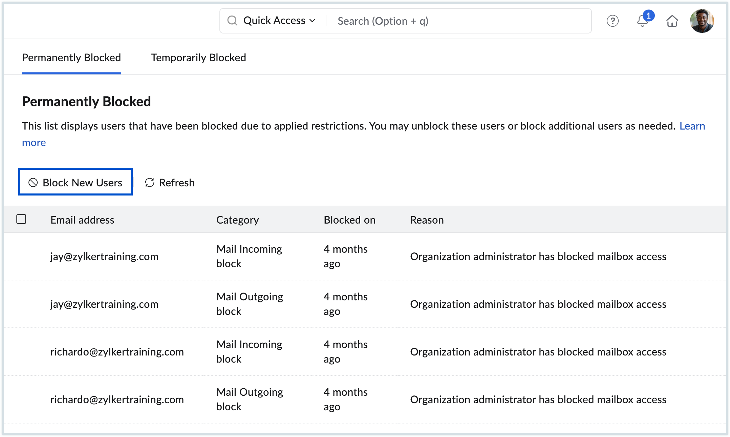Switch to Temporarily Blocked tab
Image resolution: width=730 pixels, height=437 pixels.
(x=198, y=57)
